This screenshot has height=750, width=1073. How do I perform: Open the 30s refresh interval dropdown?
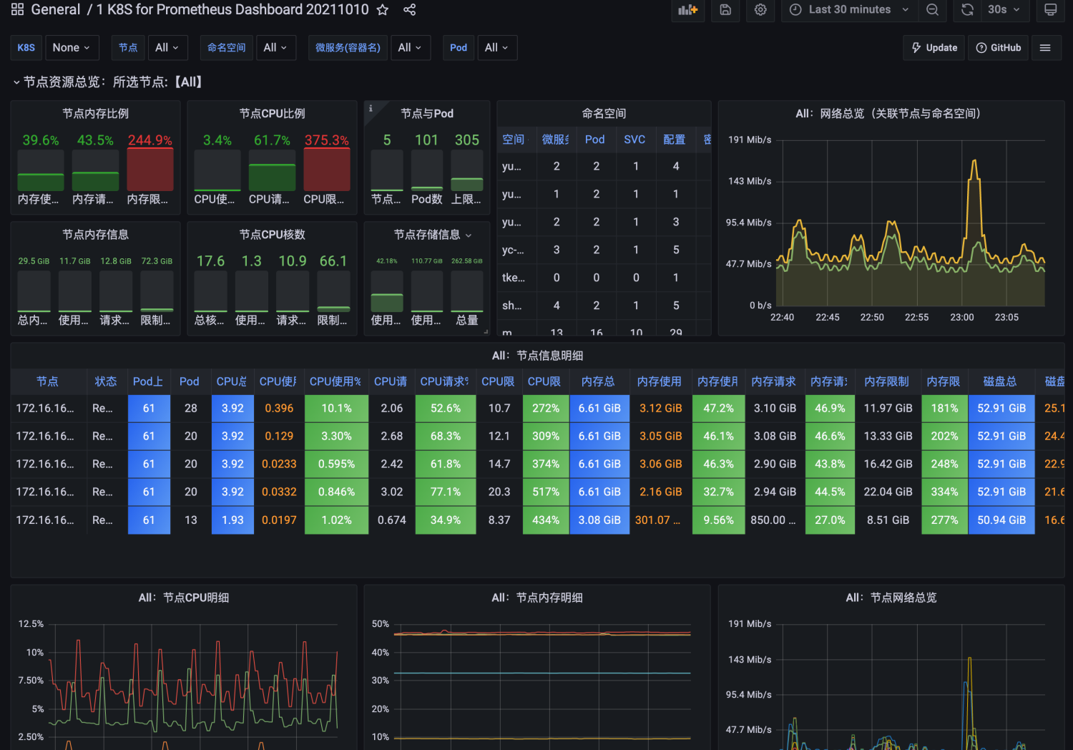click(x=1004, y=10)
